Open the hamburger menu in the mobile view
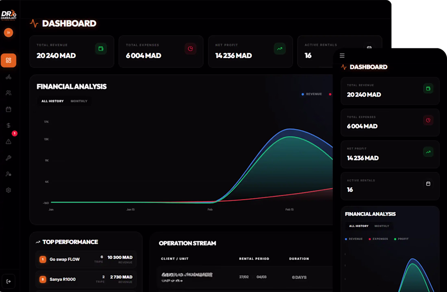This screenshot has width=447, height=292. tap(342, 56)
